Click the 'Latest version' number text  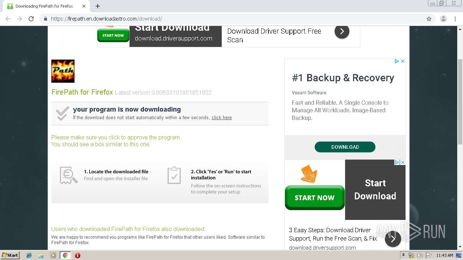pos(163,92)
